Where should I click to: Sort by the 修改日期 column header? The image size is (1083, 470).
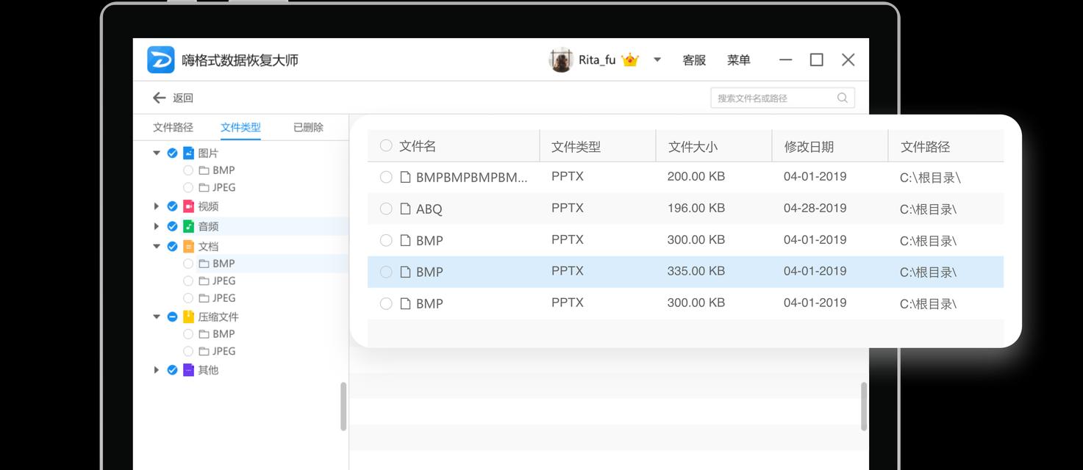809,147
